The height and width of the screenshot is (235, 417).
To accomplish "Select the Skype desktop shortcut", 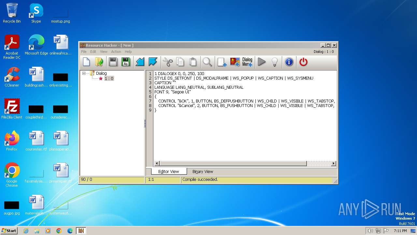I will pyautogui.click(x=36, y=13).
